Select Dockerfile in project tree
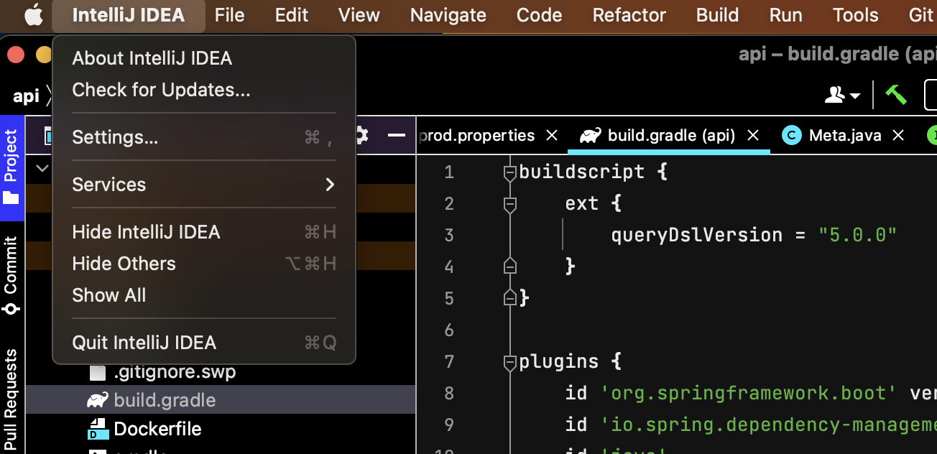The height and width of the screenshot is (454, 937). (157, 429)
